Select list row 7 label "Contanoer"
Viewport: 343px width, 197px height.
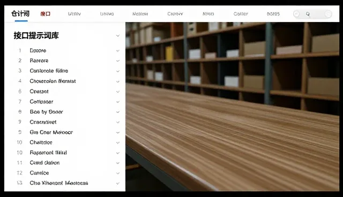click(x=41, y=102)
